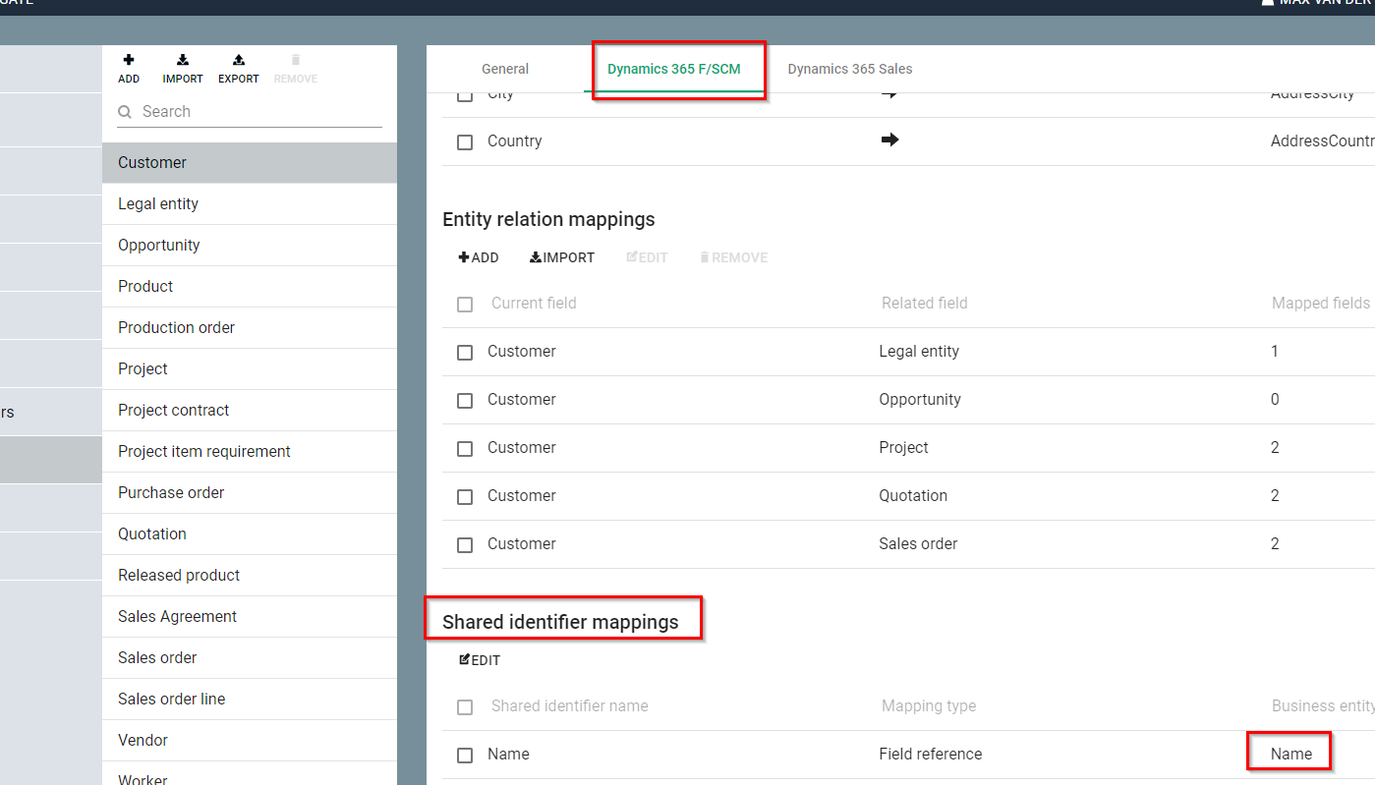The width and height of the screenshot is (1375, 785).
Task: Check the Name shared identifier checkbox
Action: [x=465, y=756]
